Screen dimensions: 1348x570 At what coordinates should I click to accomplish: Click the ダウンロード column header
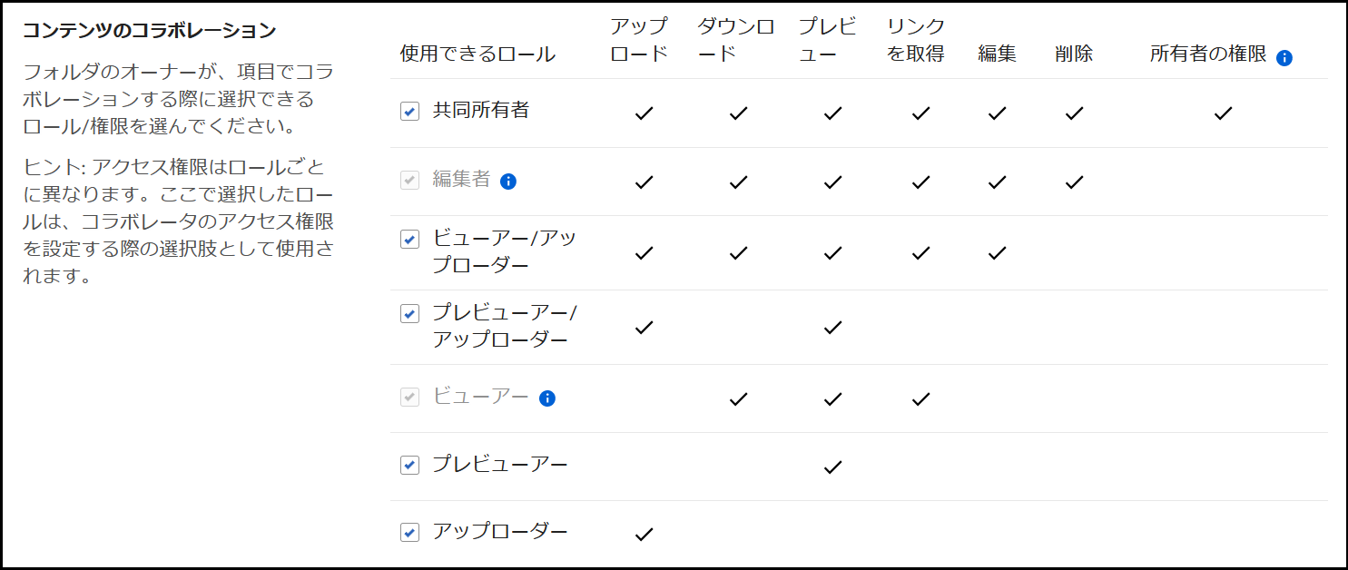(x=735, y=40)
